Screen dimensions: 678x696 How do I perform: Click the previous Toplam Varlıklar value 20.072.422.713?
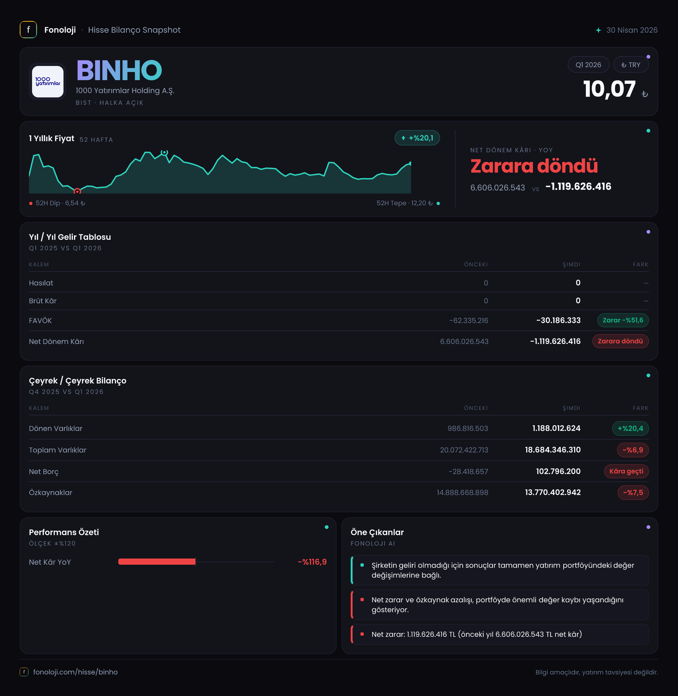pyautogui.click(x=464, y=450)
